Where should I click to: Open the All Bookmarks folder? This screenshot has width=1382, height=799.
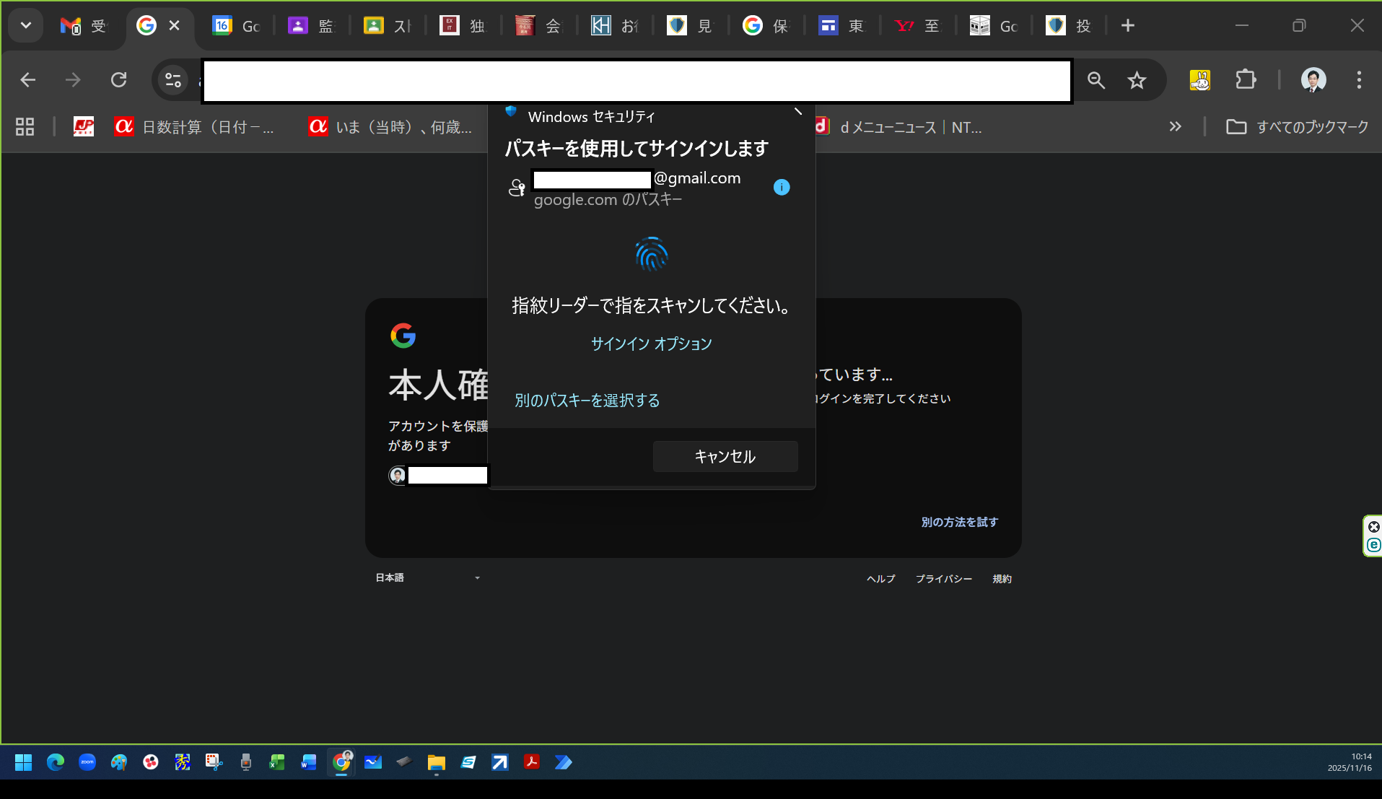[x=1297, y=127]
